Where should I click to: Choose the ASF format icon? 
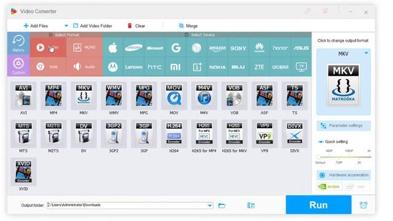[265, 96]
